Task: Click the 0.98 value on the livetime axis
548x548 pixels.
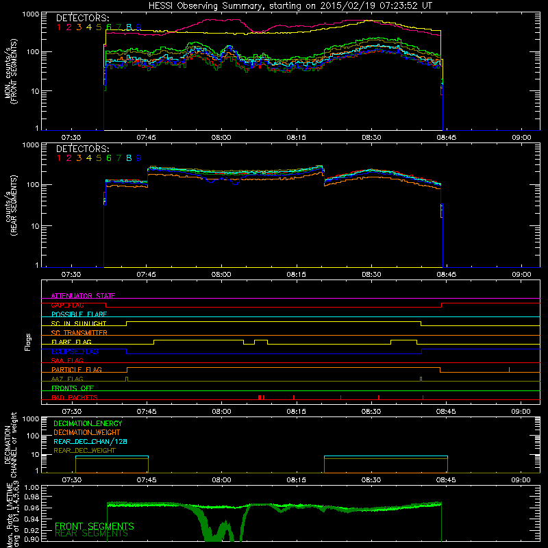Action: [x=32, y=497]
